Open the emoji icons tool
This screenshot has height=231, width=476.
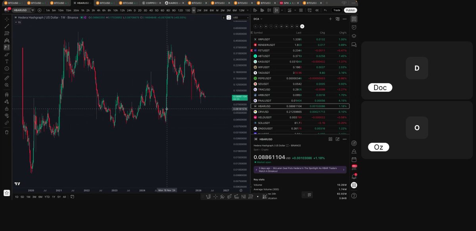(x=7, y=68)
